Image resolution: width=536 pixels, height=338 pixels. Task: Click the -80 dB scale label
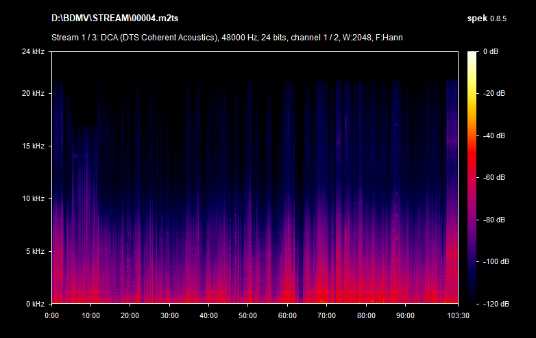494,220
